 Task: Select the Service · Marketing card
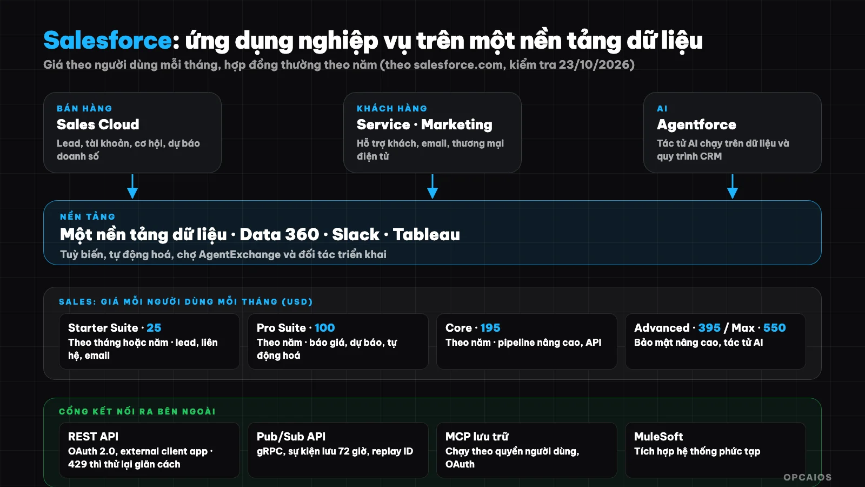[x=432, y=133]
